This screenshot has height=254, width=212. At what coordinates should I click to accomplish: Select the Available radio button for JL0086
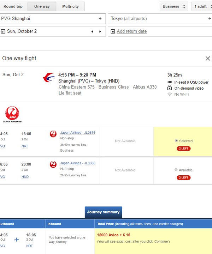(176, 170)
